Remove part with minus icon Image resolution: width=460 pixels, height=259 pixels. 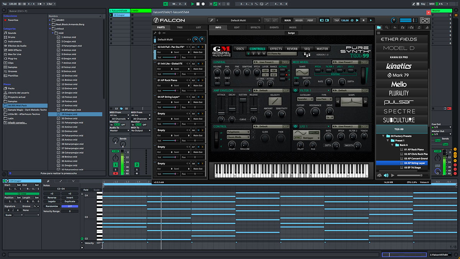(164, 33)
